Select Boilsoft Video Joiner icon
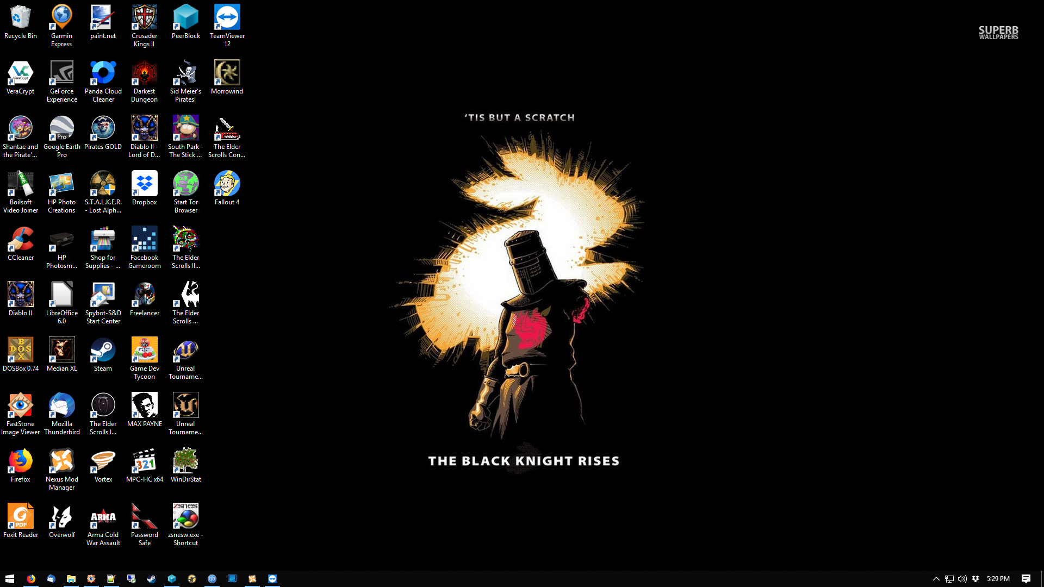 [x=21, y=192]
